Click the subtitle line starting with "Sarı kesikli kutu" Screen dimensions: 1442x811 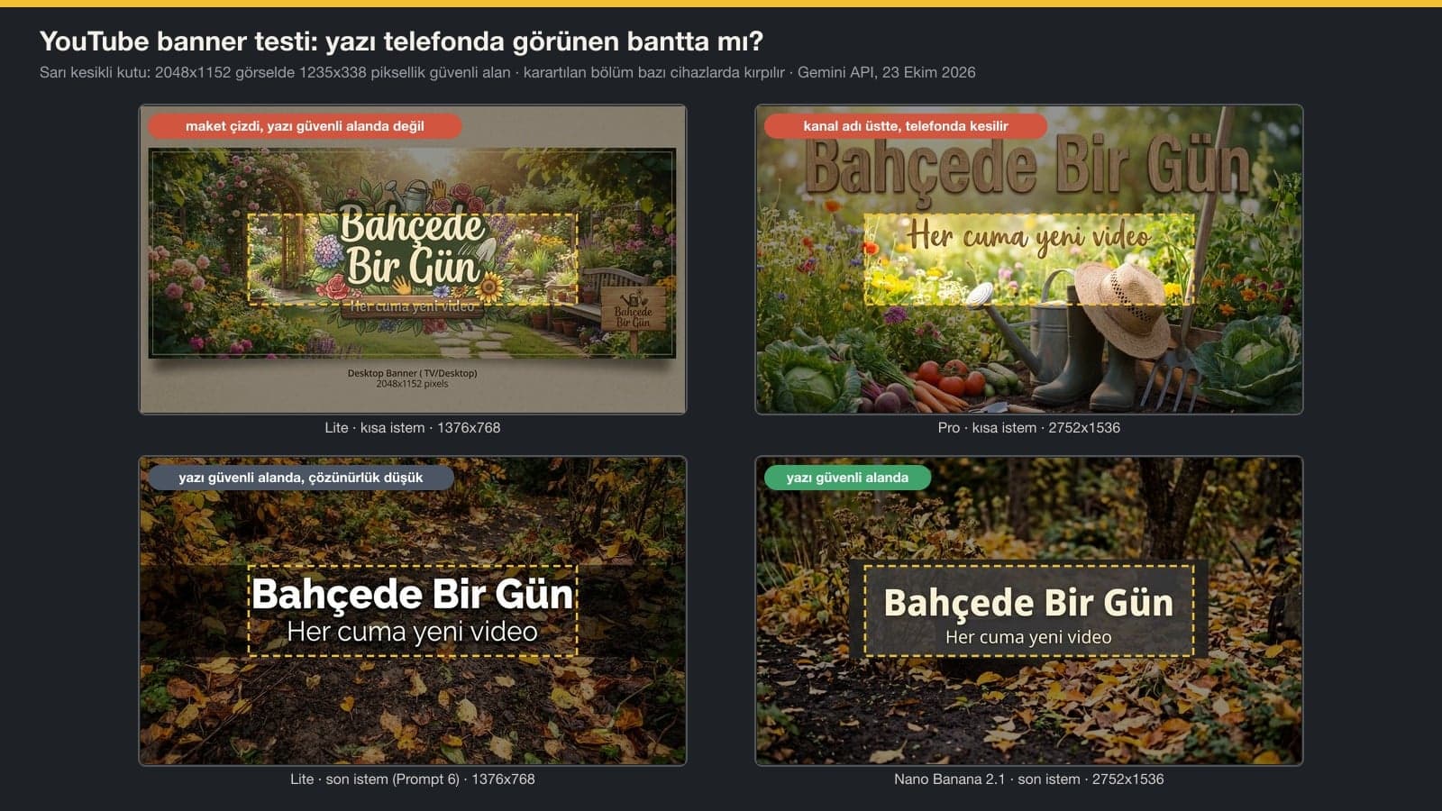[507, 72]
